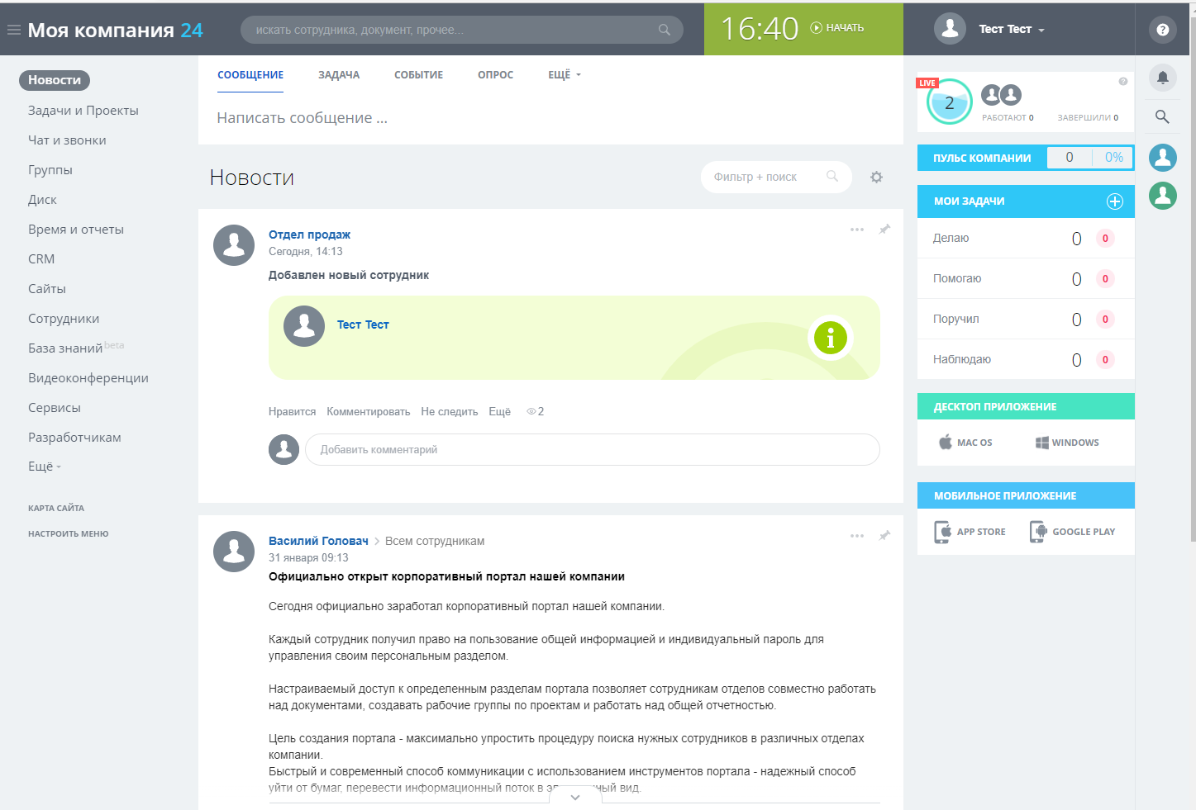Viewport: 1196px width, 810px height.
Task: Toggle the hamburger menu beside Моя компания
Action: tap(13, 30)
